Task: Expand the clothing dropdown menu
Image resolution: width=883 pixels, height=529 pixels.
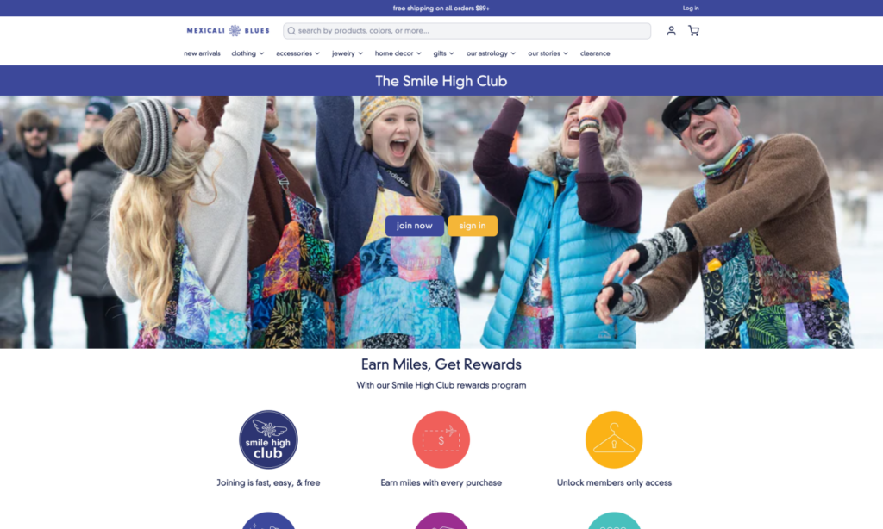Action: [247, 53]
